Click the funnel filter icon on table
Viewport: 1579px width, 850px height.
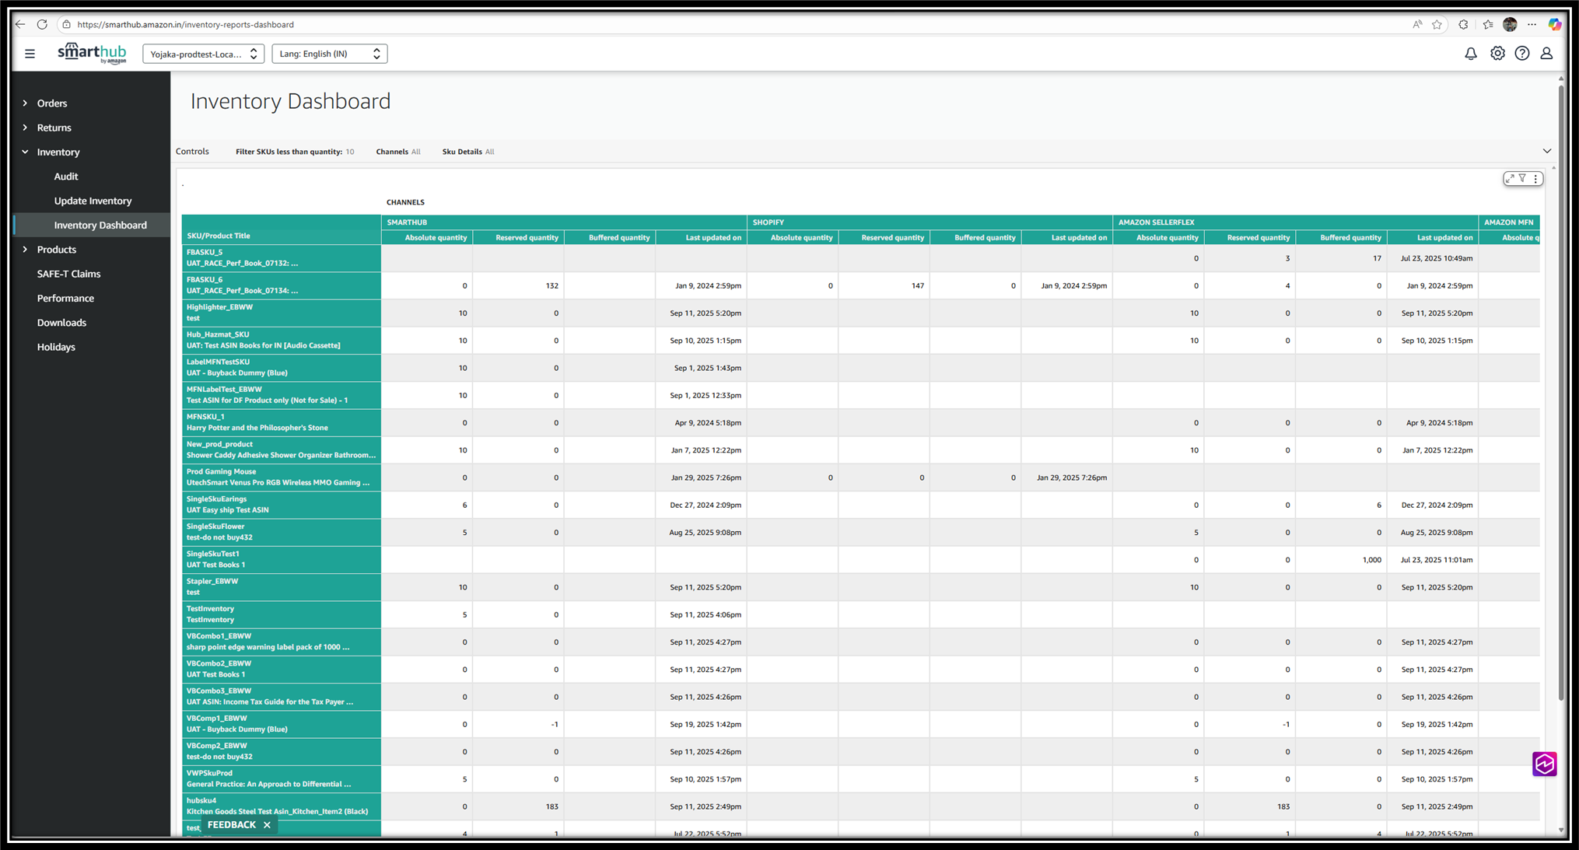[1522, 179]
